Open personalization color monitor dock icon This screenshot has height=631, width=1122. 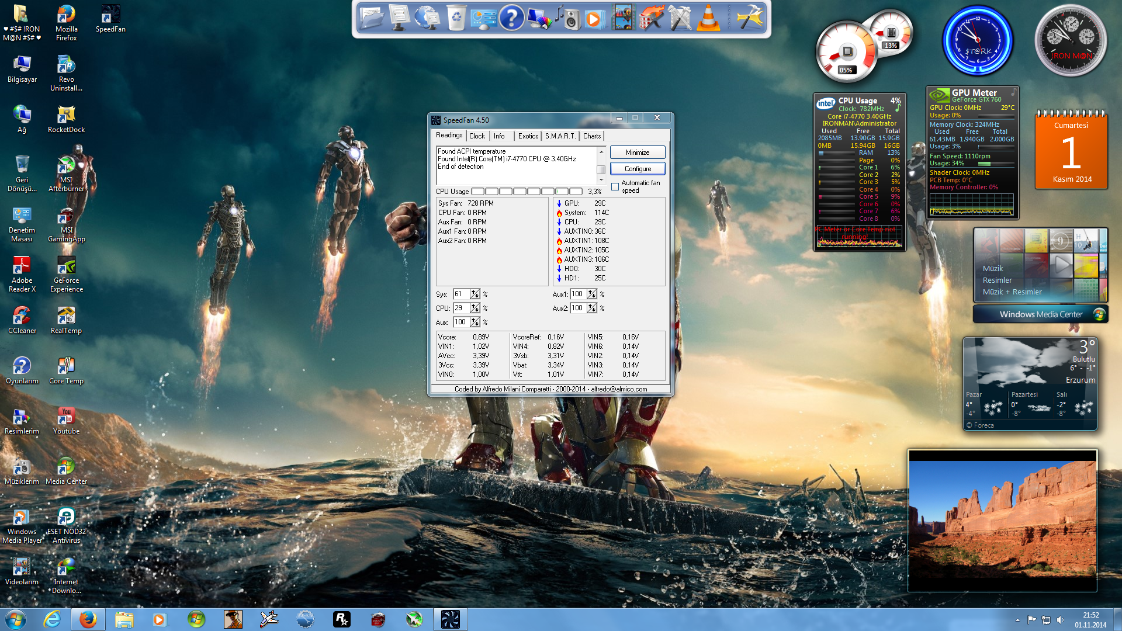click(x=539, y=18)
